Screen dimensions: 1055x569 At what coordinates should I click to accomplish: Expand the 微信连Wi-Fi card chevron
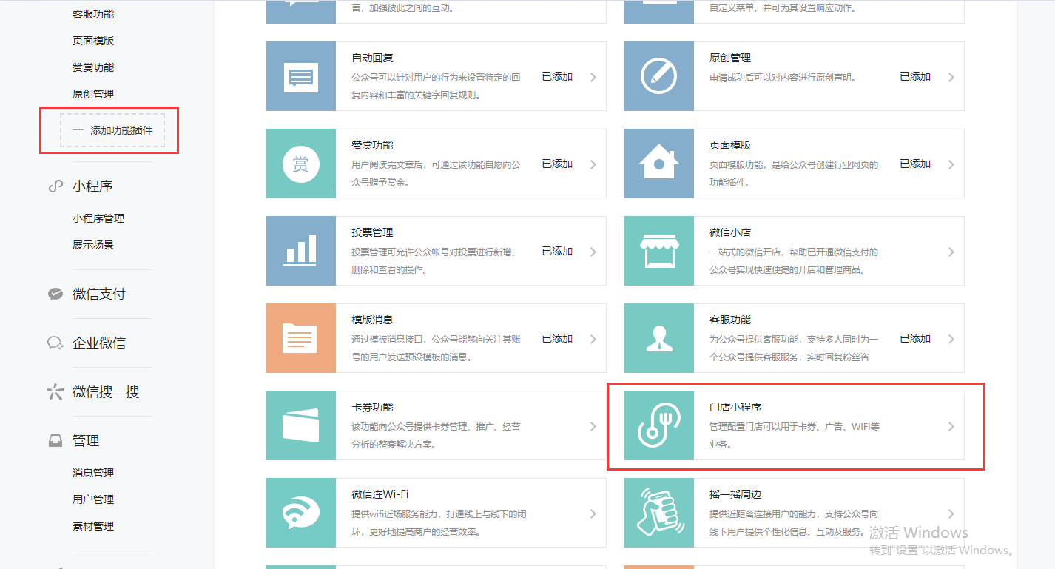coord(593,514)
